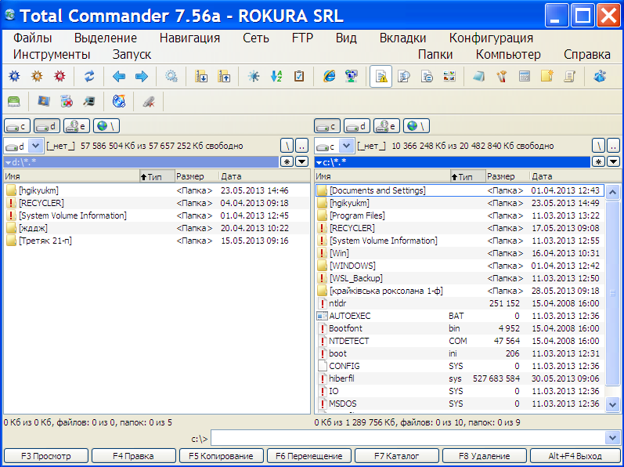Click the scroll paper toolbar icon
The height and width of the screenshot is (467, 624).
[570, 76]
